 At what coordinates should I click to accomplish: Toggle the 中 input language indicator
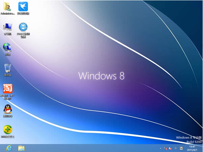(176, 148)
